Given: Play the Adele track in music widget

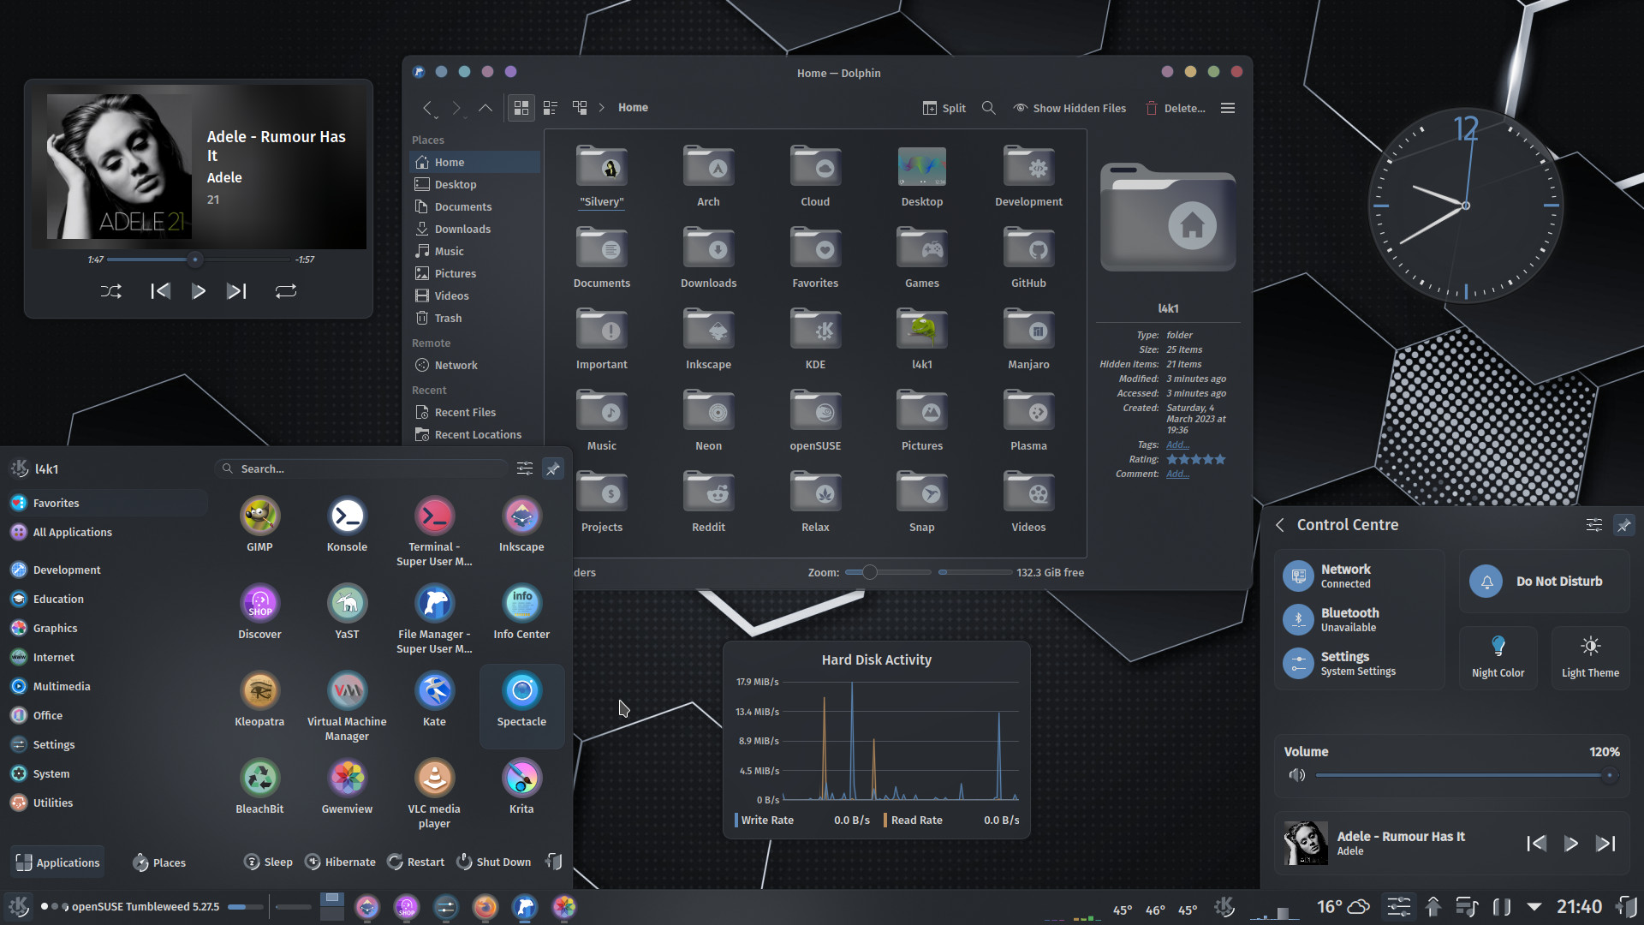Looking at the screenshot, I should (199, 291).
